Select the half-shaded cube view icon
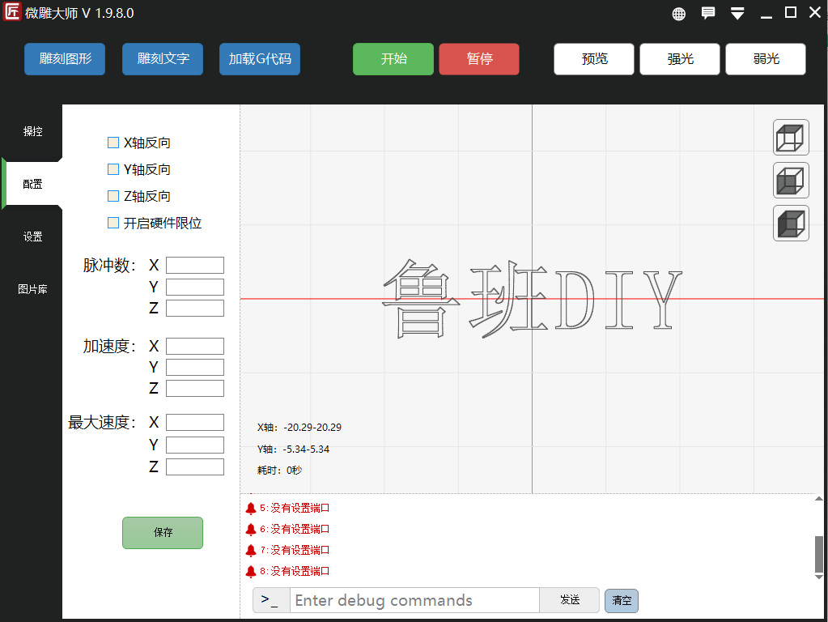The height and width of the screenshot is (622, 828). coord(791,180)
